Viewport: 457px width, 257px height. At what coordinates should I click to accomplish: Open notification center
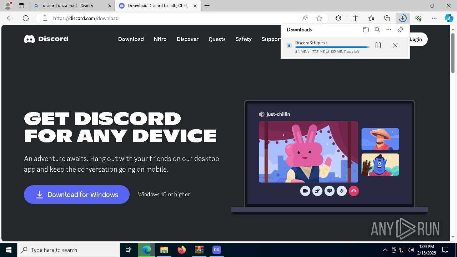click(x=445, y=250)
